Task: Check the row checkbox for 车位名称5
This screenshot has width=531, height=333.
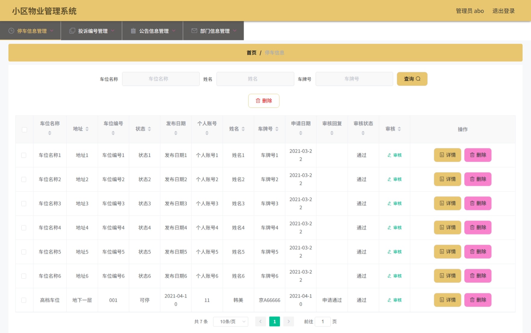Action: click(x=24, y=252)
